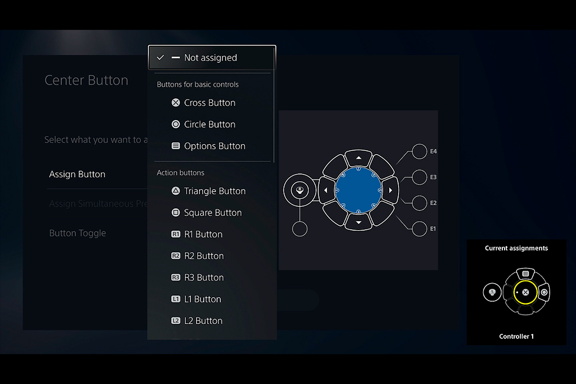
Task: Select the R1 Button badge icon
Action: [x=175, y=234]
